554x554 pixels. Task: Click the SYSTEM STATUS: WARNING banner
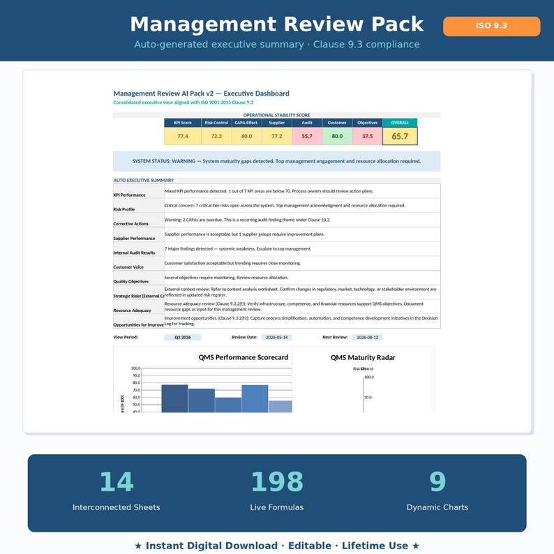pos(276,161)
